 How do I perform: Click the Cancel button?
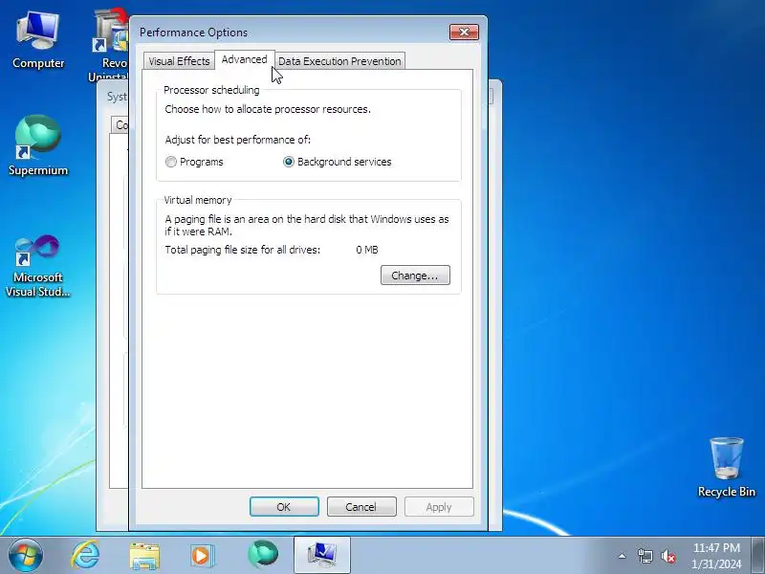(x=361, y=507)
